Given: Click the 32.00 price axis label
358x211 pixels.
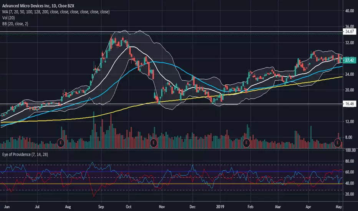Looking at the screenshot, I should [350, 43].
